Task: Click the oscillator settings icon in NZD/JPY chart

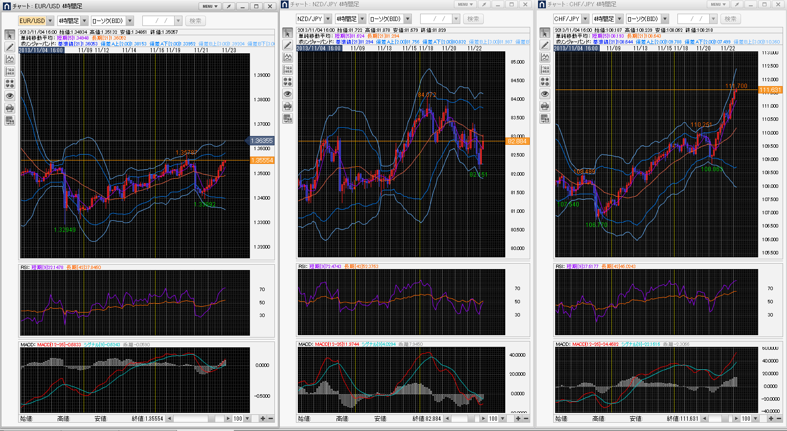Action: [288, 69]
